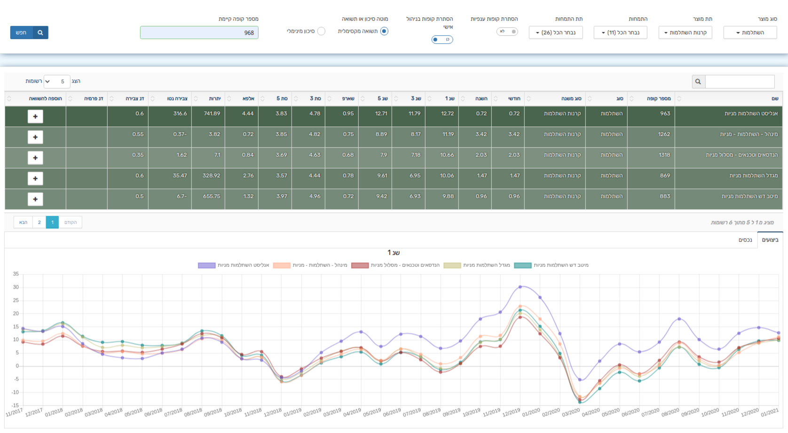Screen dimensions: 788x433
Task: Toggle the הסתרת קופות בניהול אישי switch
Action: pyautogui.click(x=442, y=39)
